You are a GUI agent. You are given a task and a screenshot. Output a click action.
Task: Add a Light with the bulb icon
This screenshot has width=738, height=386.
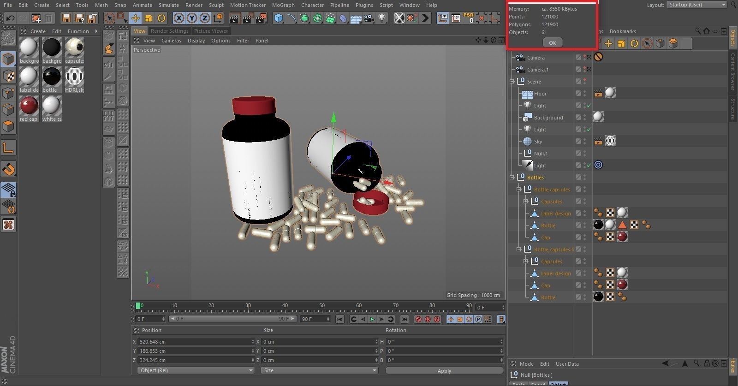[x=381, y=18]
